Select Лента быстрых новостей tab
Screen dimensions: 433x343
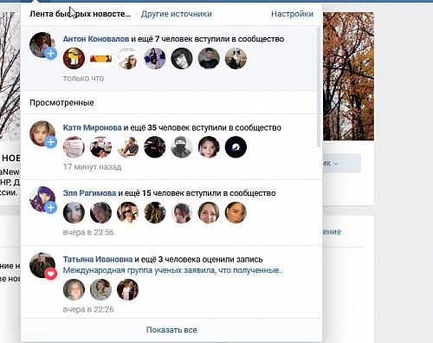pyautogui.click(x=80, y=14)
